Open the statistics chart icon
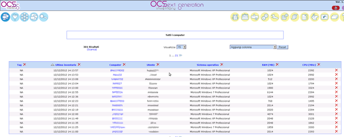 (x=245, y=17)
